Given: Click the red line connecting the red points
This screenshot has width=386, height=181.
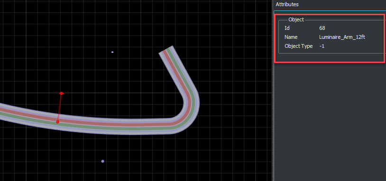Looking at the screenshot, I should (60, 108).
